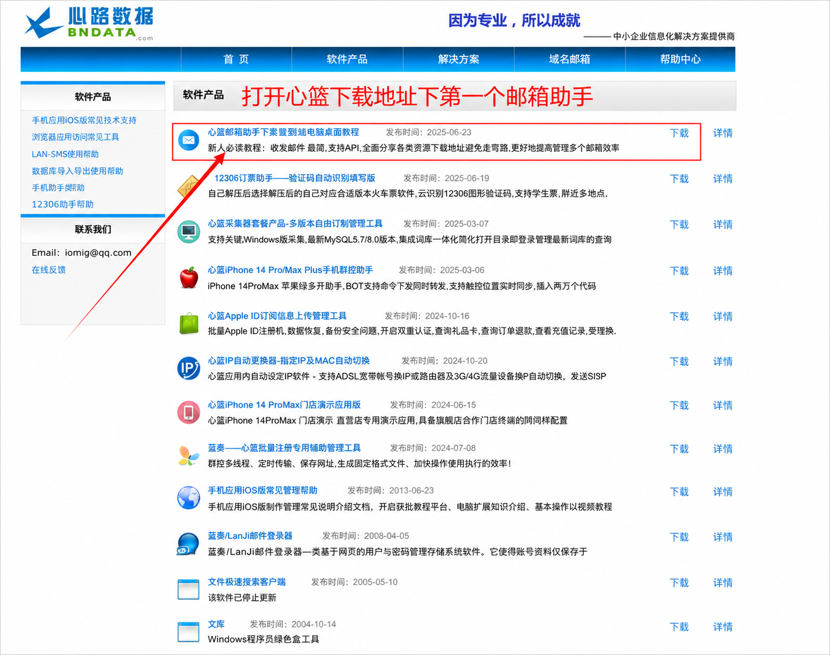This screenshot has width=830, height=655.
Task: Open the 心篮采集器套餐产品 title link
Action: tap(295, 223)
